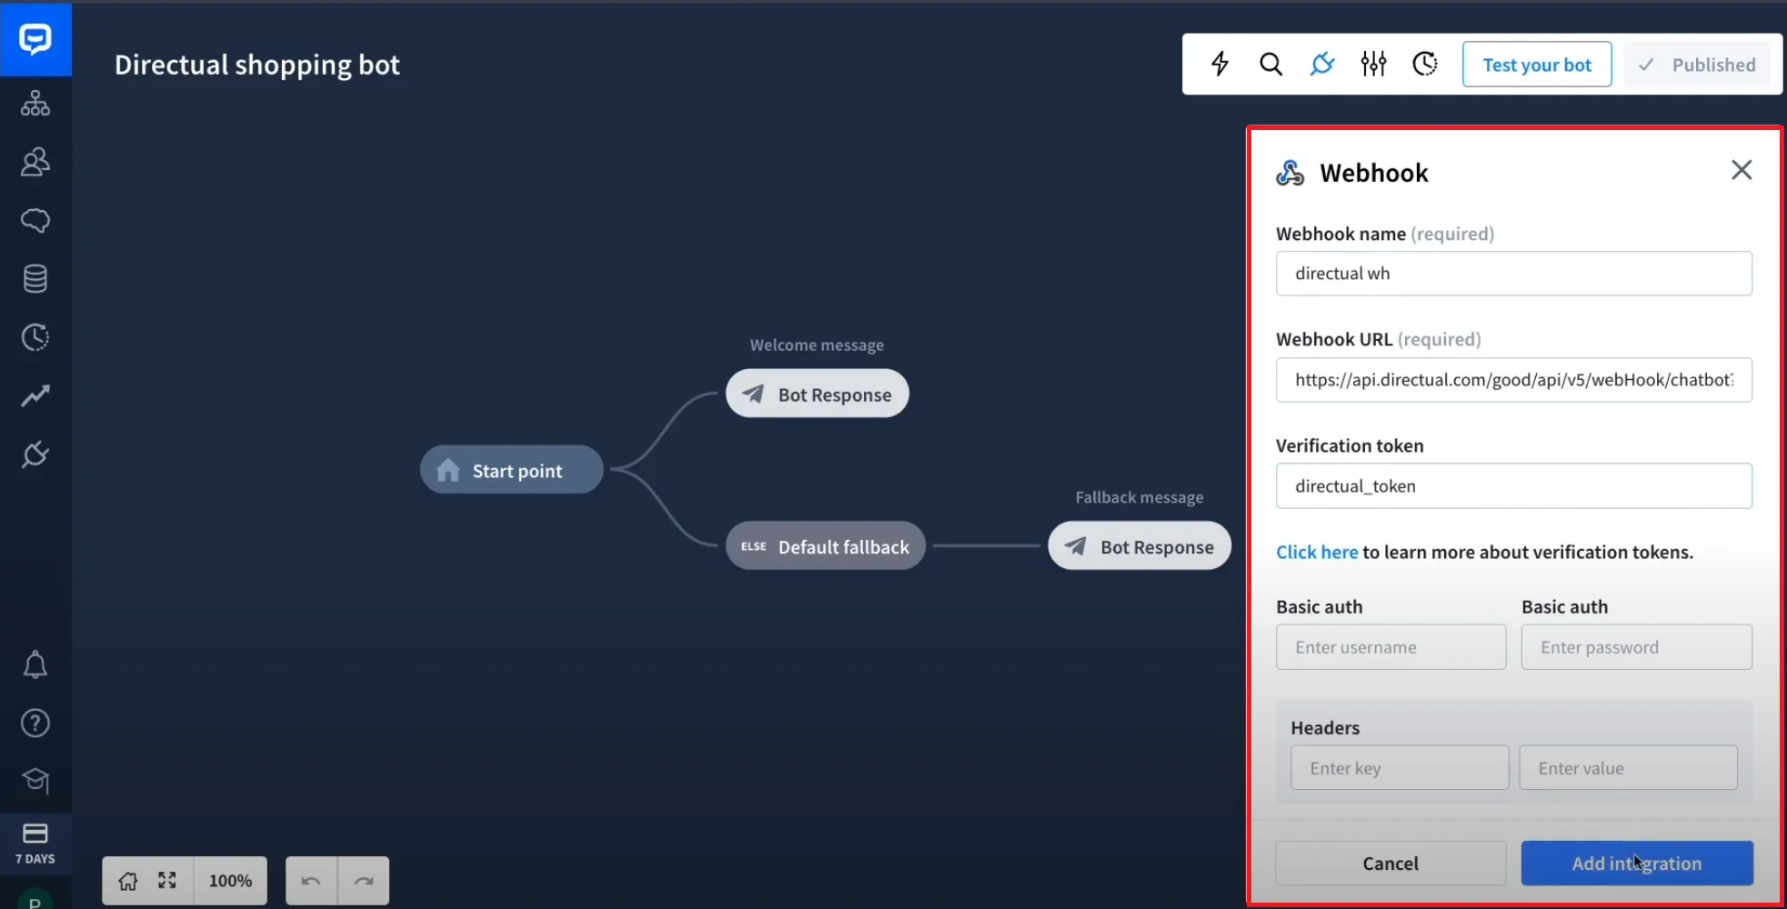This screenshot has width=1787, height=909.
Task: Open the database icon in sidebar
Action: point(35,279)
